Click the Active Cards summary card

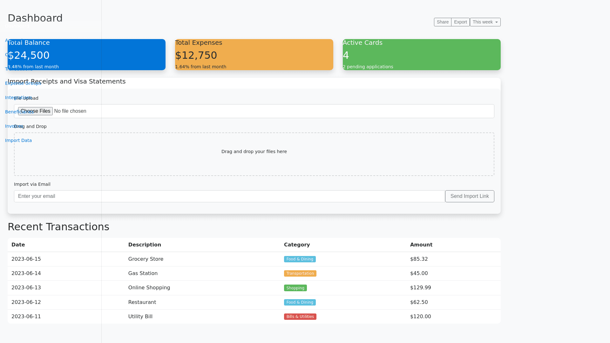422,55
